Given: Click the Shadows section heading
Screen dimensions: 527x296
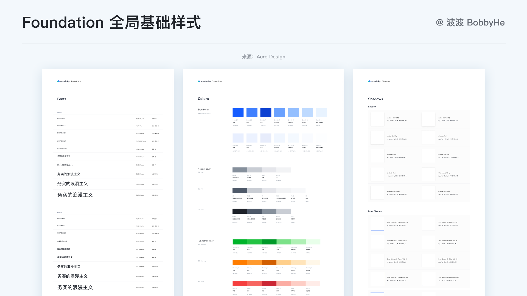Looking at the screenshot, I should tap(375, 99).
